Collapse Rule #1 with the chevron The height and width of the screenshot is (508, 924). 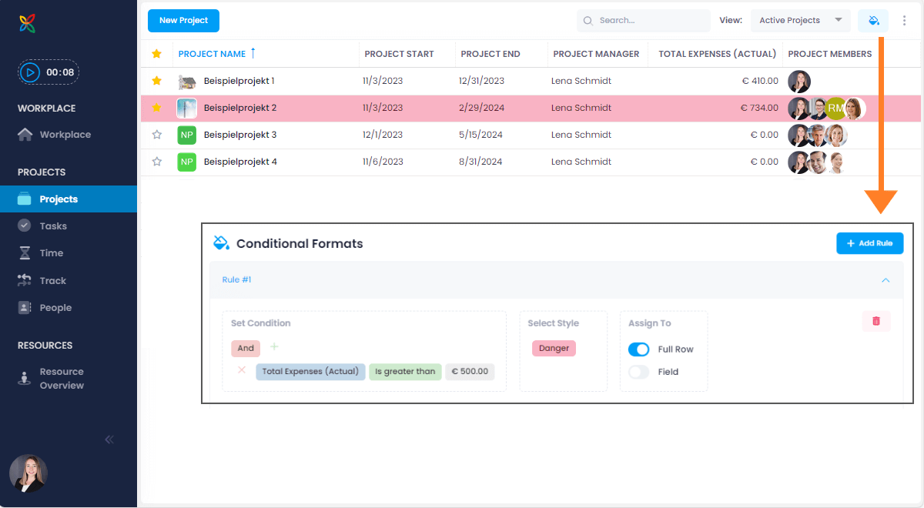[885, 280]
